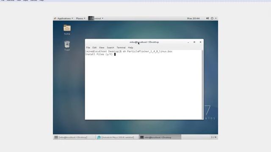This screenshot has width=271, height=152.
Task: Click the terminal vertical scrollbar
Action: tap(202, 84)
